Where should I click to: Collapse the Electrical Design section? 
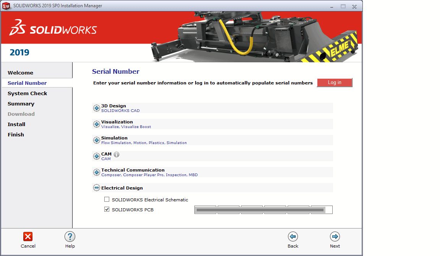(x=97, y=188)
